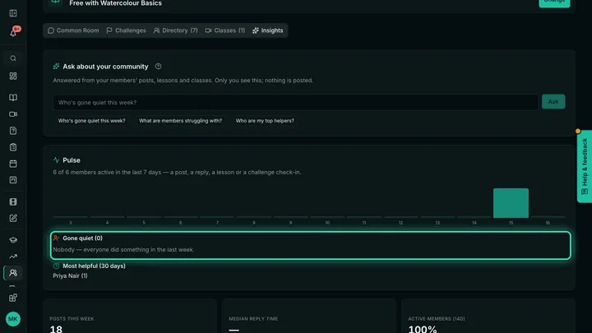
Task: Open the open-book courses icon
Action: [x=13, y=98]
